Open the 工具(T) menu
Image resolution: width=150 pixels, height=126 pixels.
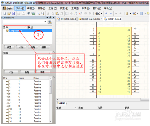point(75,8)
